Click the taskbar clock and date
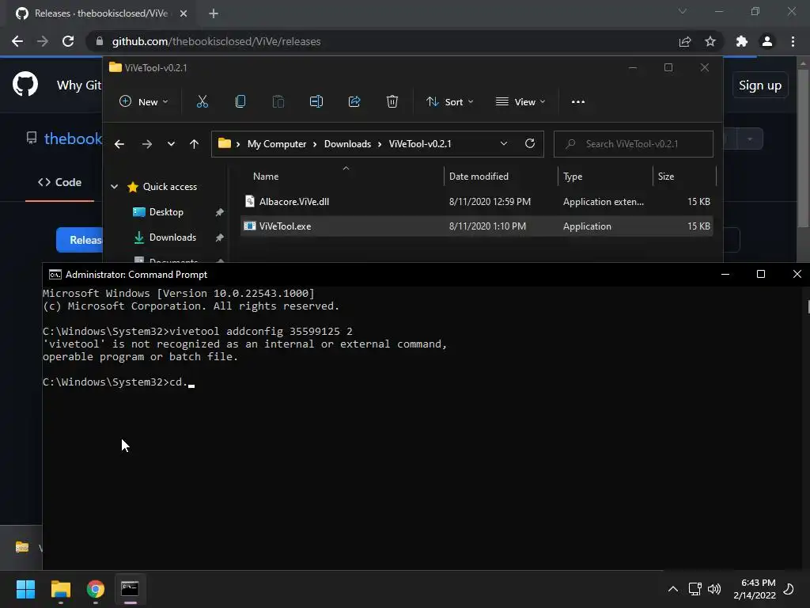The image size is (810, 608). click(x=754, y=589)
